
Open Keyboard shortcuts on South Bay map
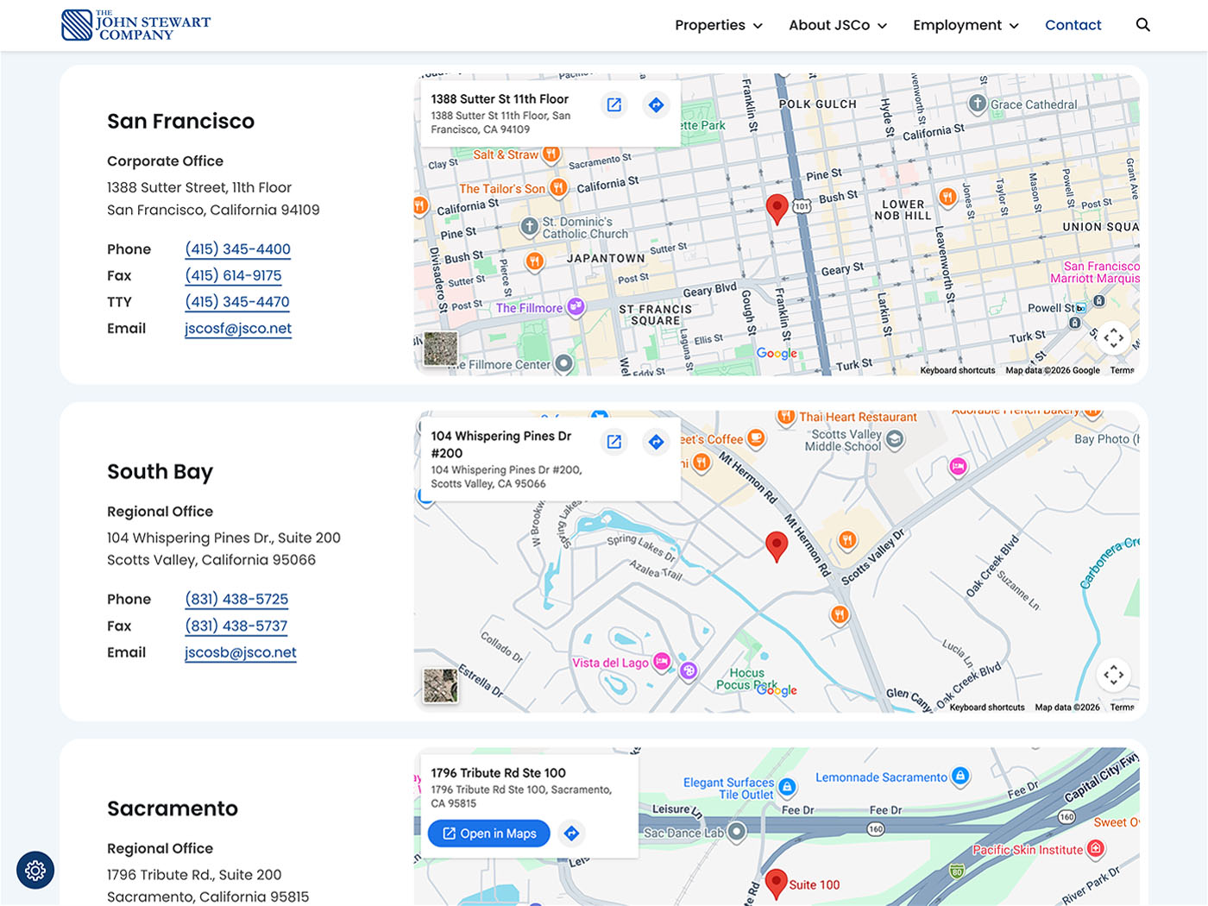[987, 708]
